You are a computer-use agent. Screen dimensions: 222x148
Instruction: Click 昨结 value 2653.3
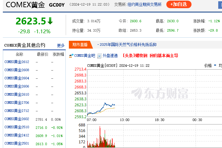[x=136, y=30]
